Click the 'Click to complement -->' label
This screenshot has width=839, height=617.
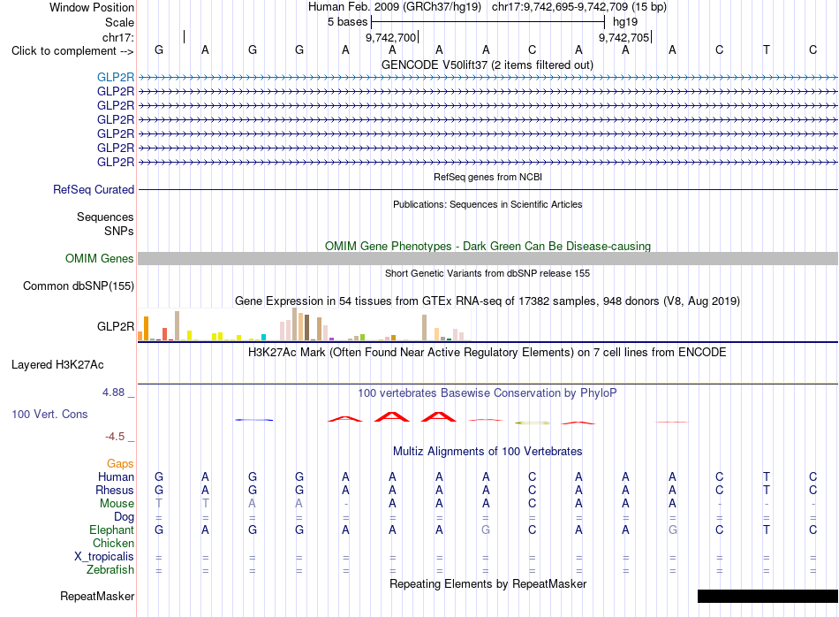(72, 51)
